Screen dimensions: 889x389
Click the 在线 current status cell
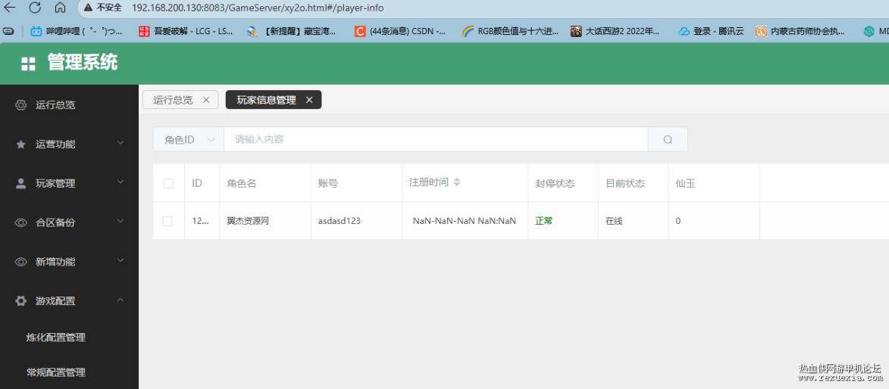coord(614,221)
